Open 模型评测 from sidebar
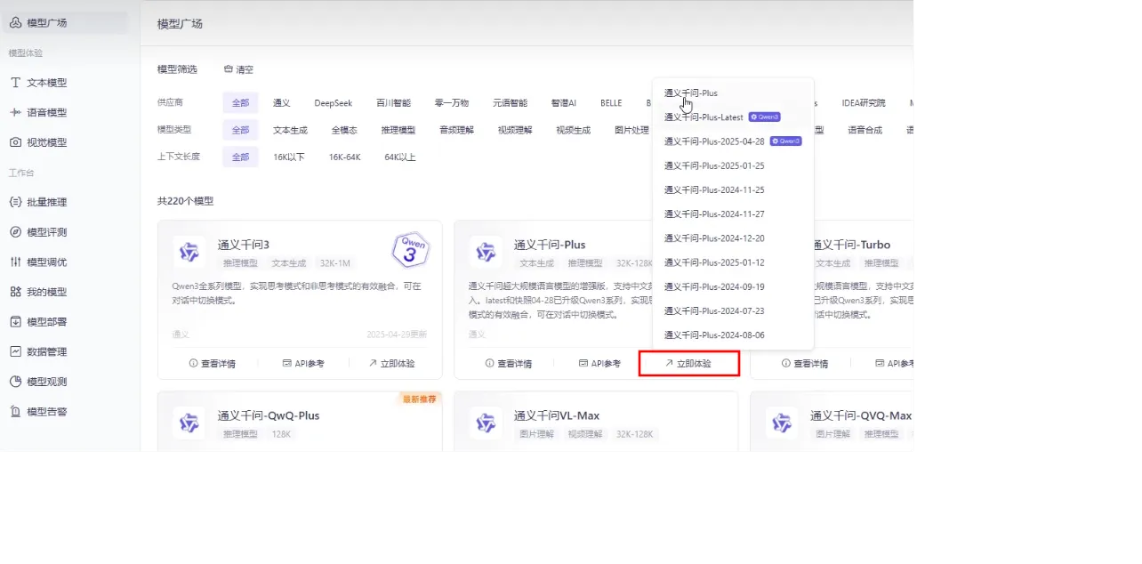Viewport: 1142px width, 564px height. (x=46, y=232)
